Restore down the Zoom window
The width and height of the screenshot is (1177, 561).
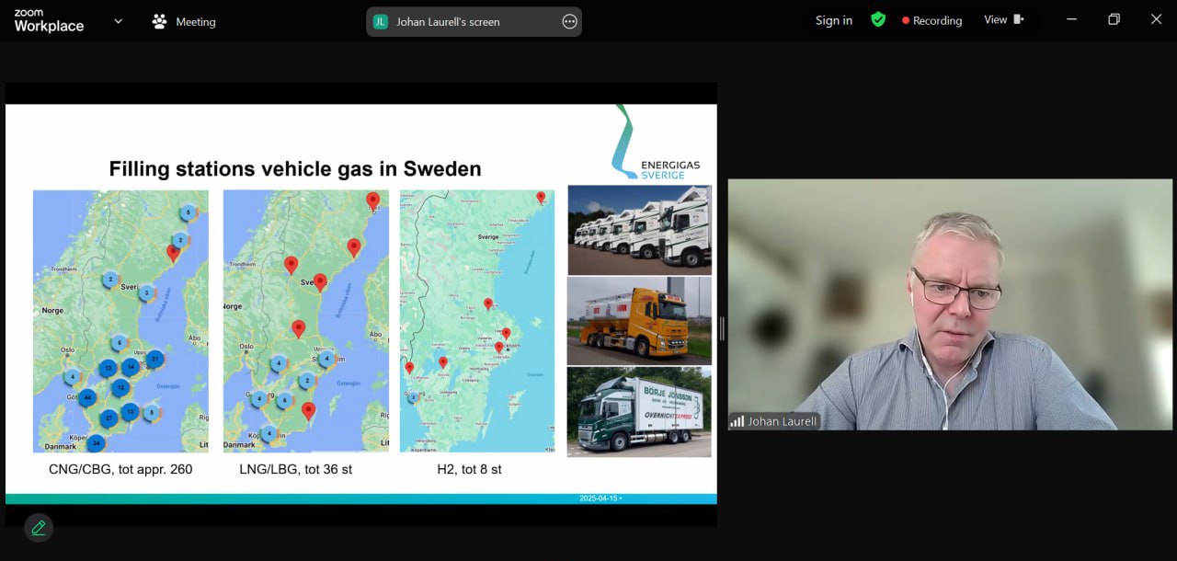pyautogui.click(x=1114, y=19)
